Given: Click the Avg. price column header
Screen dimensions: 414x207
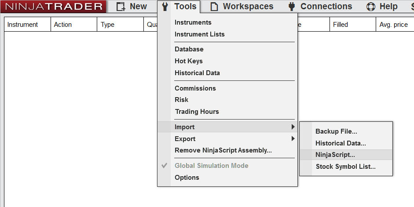Looking at the screenshot, I should pyautogui.click(x=395, y=25).
